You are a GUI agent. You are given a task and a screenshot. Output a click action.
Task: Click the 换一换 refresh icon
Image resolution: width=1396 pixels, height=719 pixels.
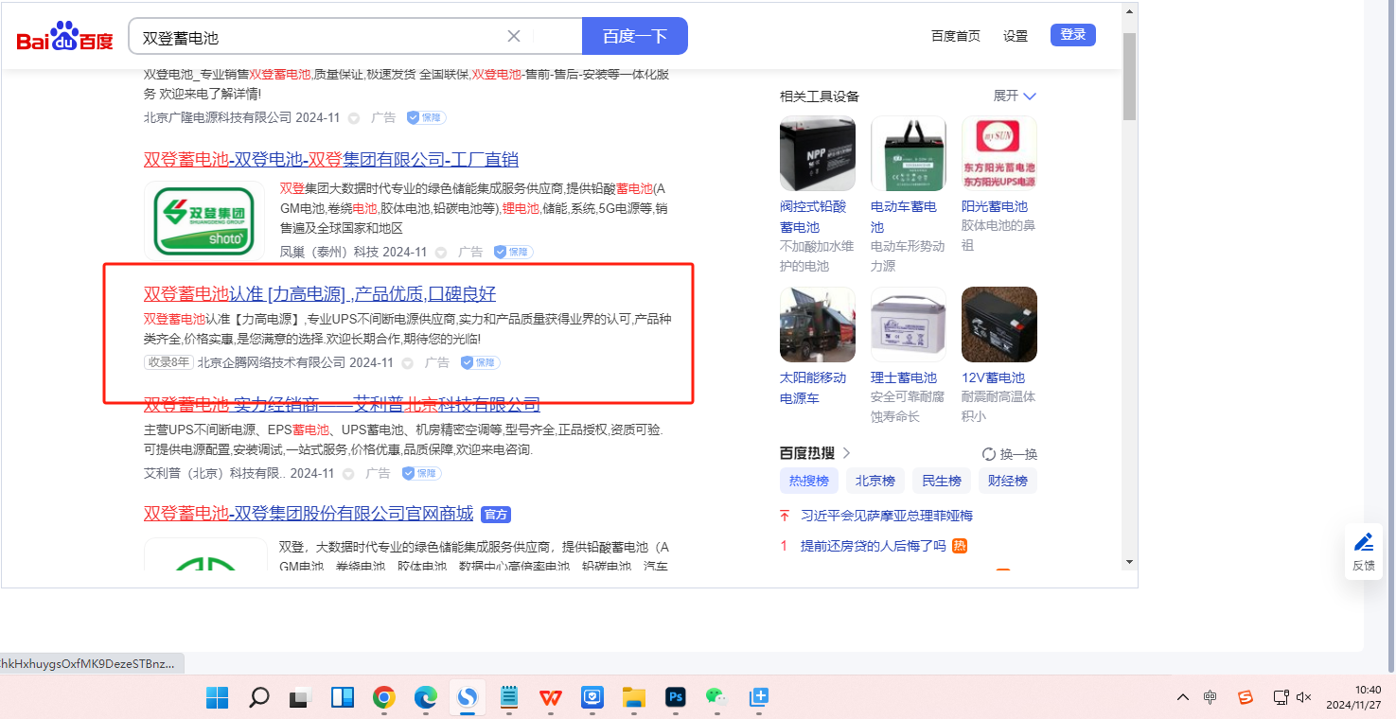click(x=989, y=454)
